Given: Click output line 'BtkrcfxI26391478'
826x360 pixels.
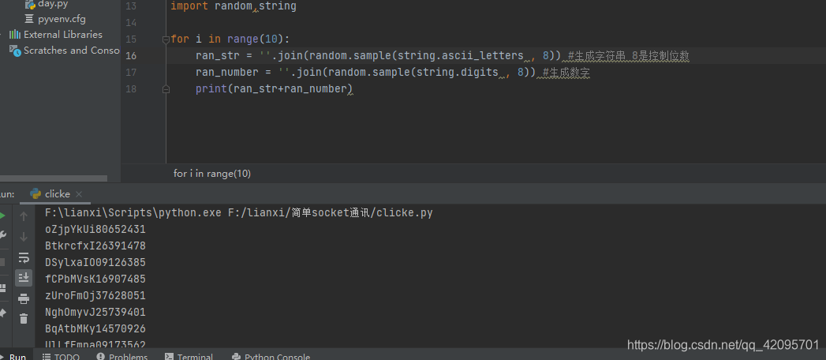Looking at the screenshot, I should pos(95,246).
